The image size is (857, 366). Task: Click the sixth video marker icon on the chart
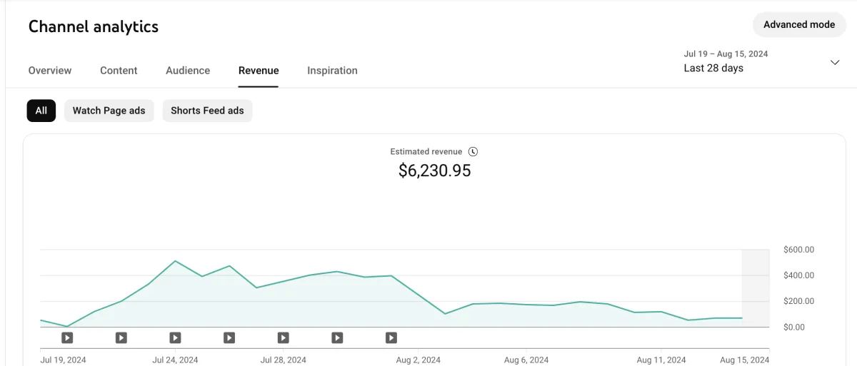click(x=337, y=337)
